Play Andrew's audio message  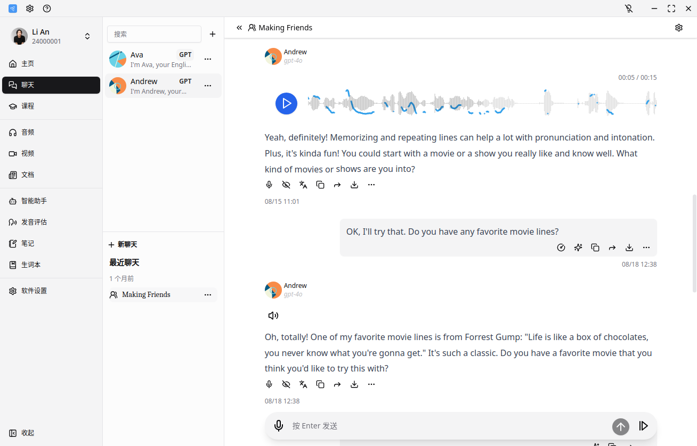click(286, 103)
